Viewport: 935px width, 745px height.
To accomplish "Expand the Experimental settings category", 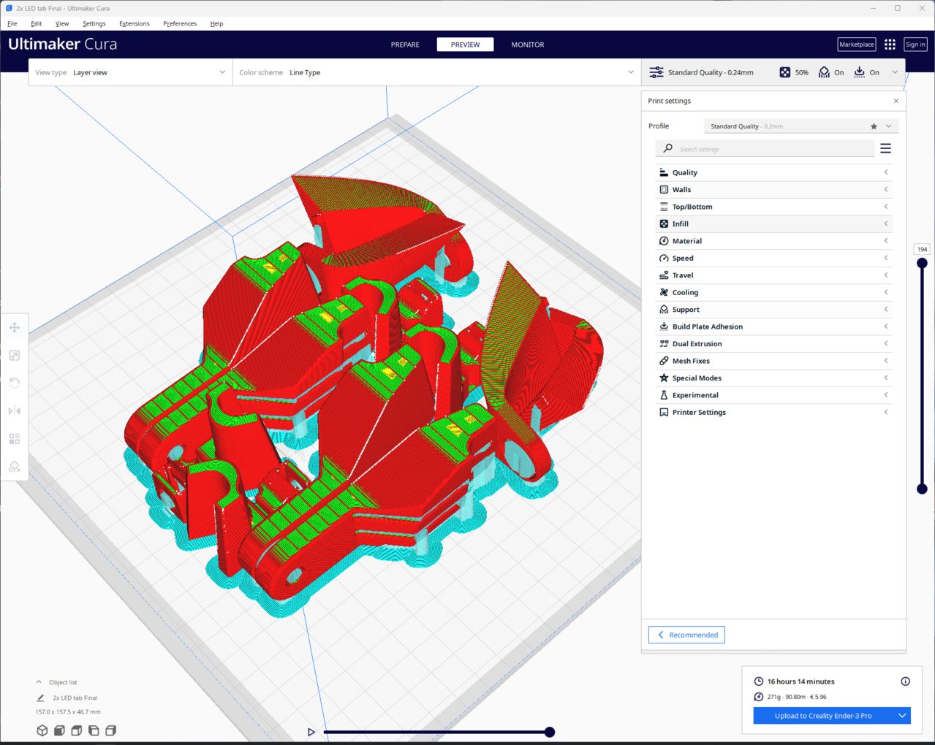I will [773, 395].
